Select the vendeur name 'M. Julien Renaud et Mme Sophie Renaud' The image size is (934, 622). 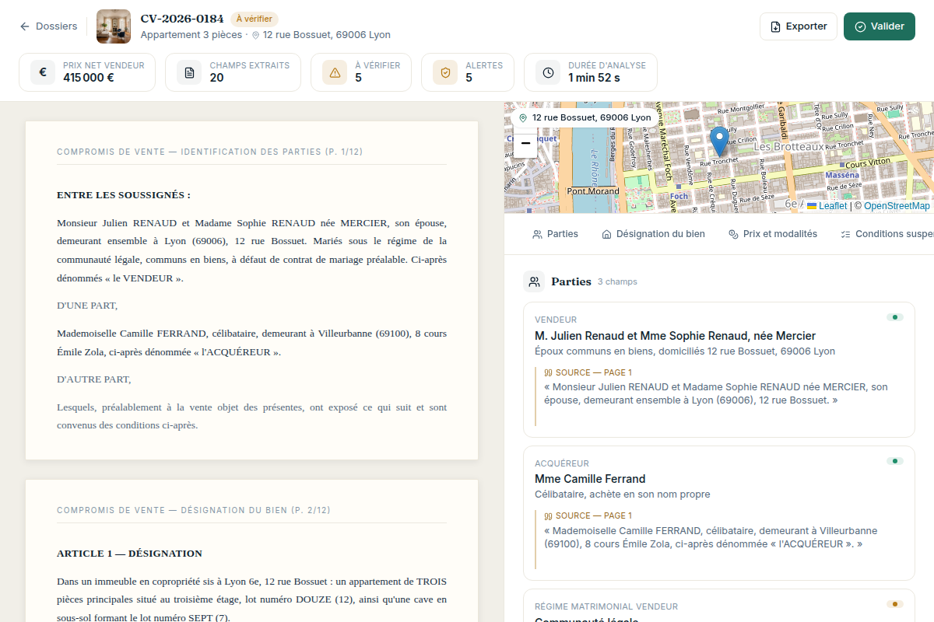[675, 336]
